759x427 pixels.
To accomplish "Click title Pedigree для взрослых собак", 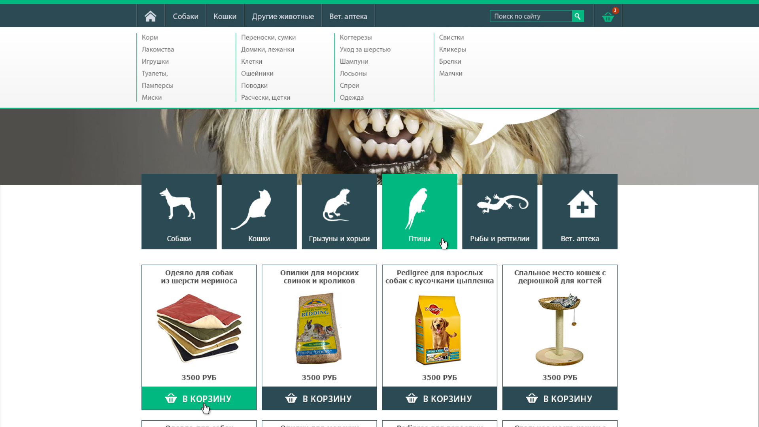I will (x=440, y=277).
